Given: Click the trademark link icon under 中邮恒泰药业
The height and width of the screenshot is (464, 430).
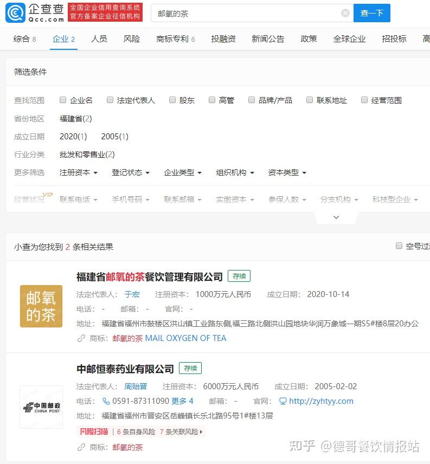Looking at the screenshot, I should (x=81, y=447).
